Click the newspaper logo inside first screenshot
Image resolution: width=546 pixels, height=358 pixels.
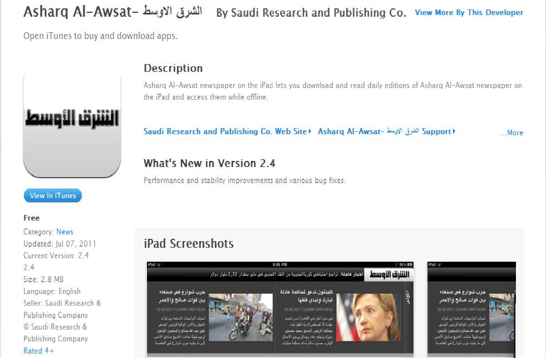(389, 274)
